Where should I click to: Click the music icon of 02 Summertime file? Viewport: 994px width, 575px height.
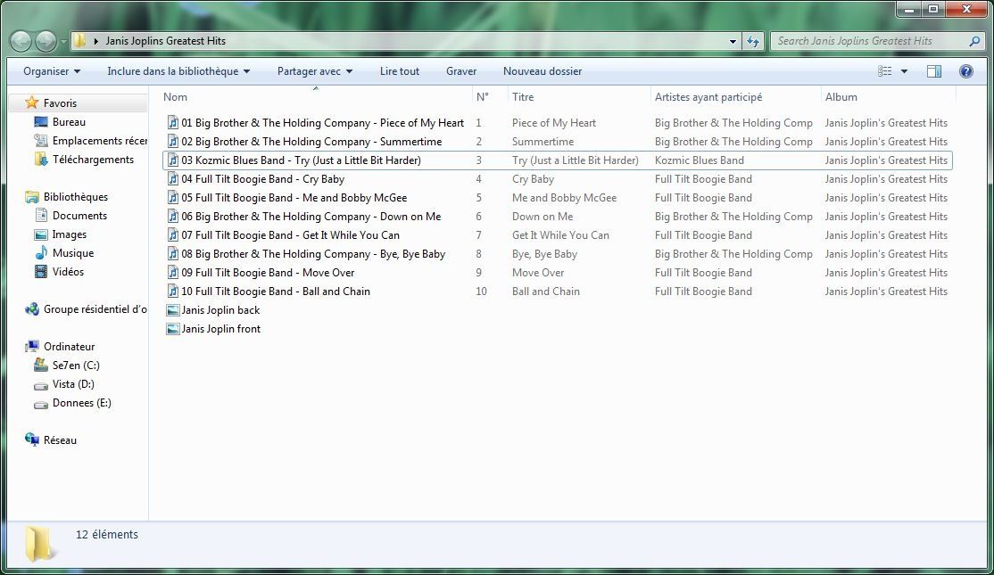(172, 142)
